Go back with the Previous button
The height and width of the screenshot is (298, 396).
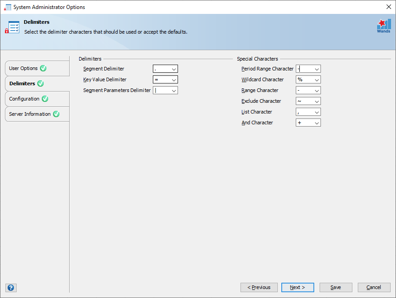[x=259, y=287]
